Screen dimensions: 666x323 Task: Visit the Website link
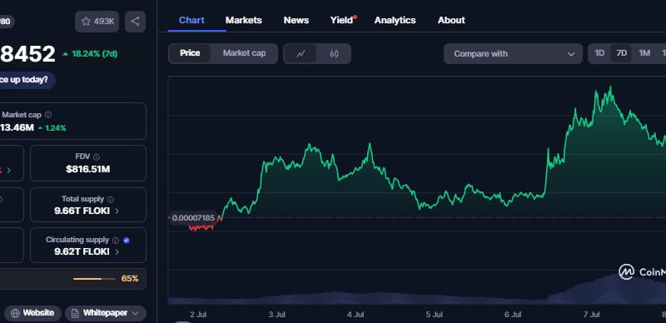pyautogui.click(x=32, y=313)
